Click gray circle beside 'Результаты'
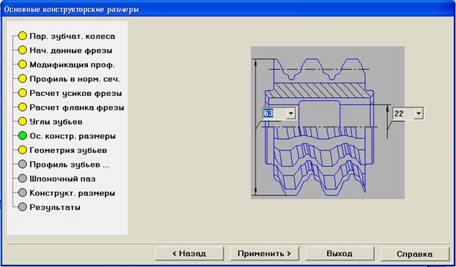 coord(23,207)
